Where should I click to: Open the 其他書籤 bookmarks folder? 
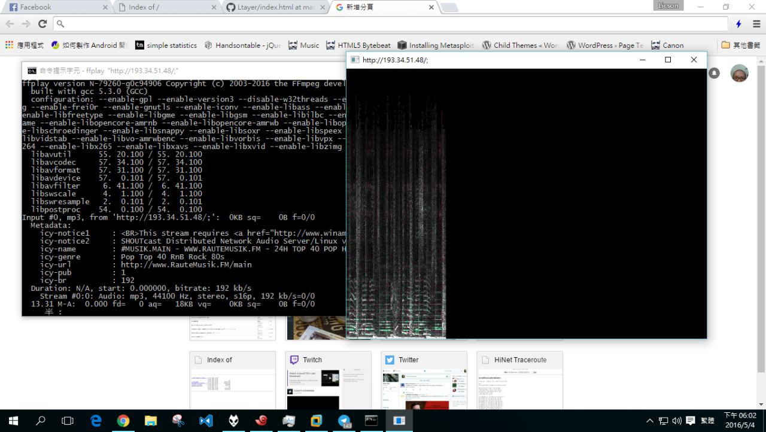740,45
